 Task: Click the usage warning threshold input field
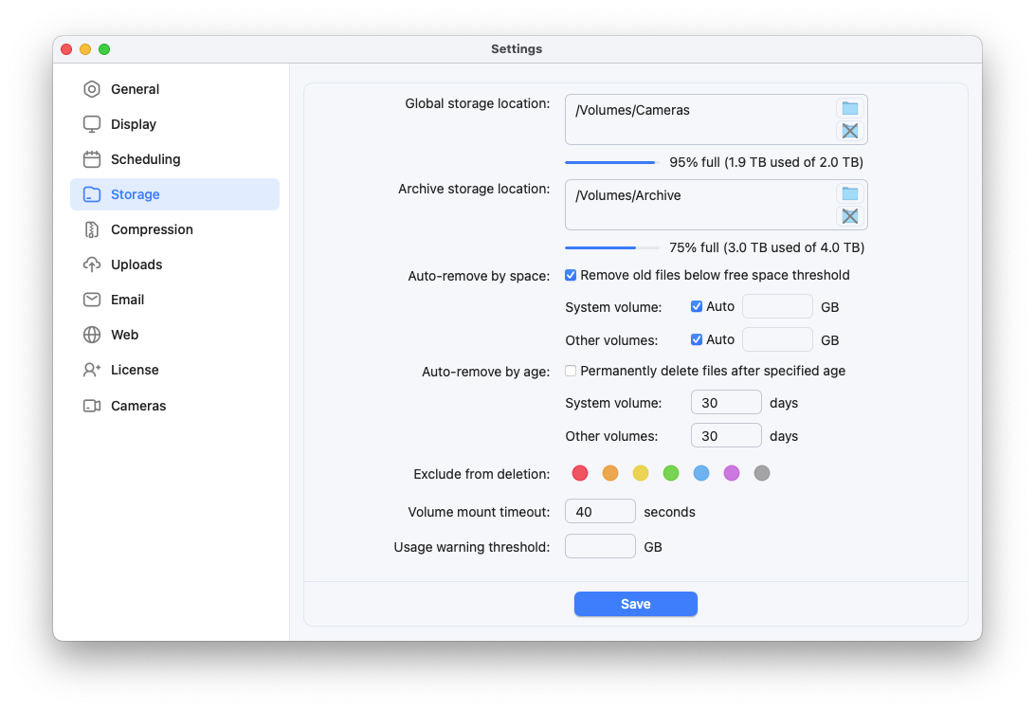pyautogui.click(x=600, y=546)
